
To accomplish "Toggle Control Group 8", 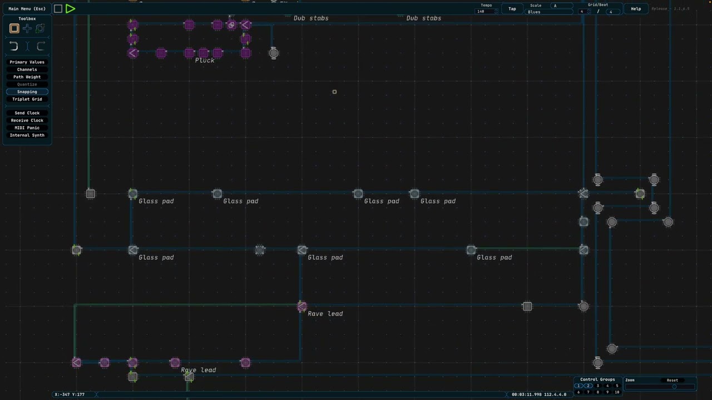I will (597, 392).
